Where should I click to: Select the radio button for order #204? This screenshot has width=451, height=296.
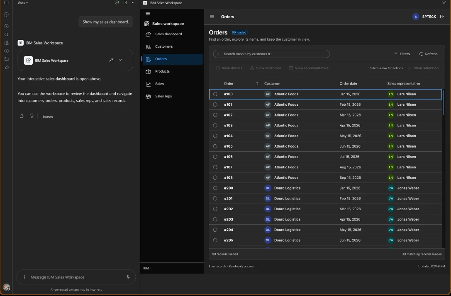click(215, 230)
